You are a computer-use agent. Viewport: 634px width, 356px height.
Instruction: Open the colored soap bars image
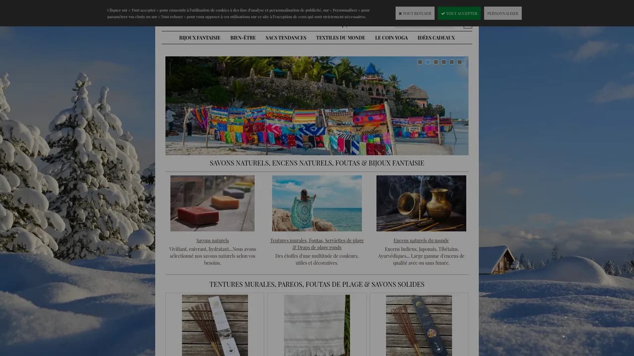point(212,203)
